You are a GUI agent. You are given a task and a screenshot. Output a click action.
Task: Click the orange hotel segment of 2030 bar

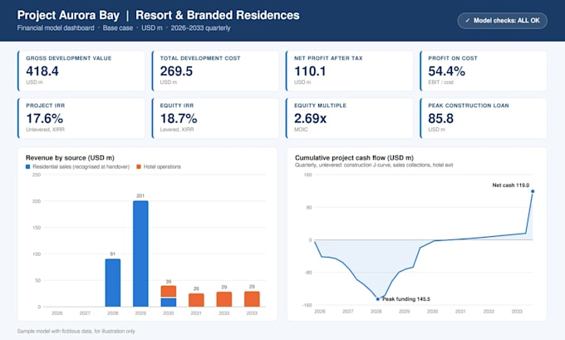click(169, 291)
